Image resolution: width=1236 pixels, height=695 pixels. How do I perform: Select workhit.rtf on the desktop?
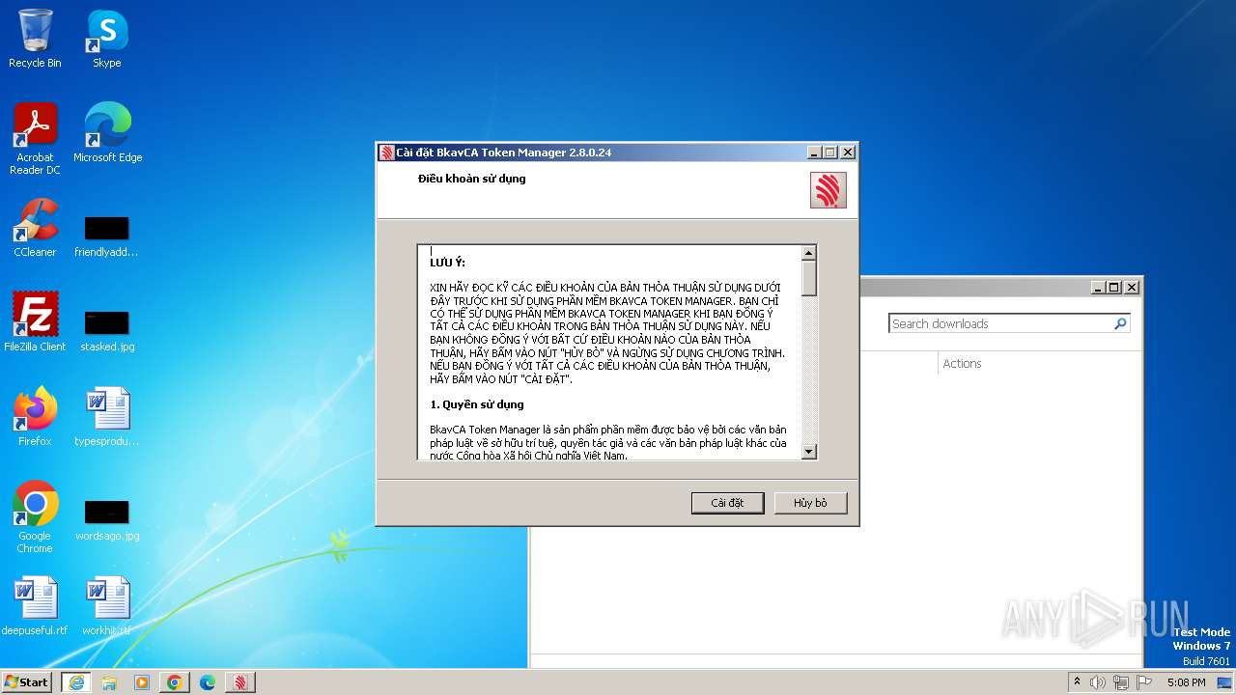click(x=107, y=606)
